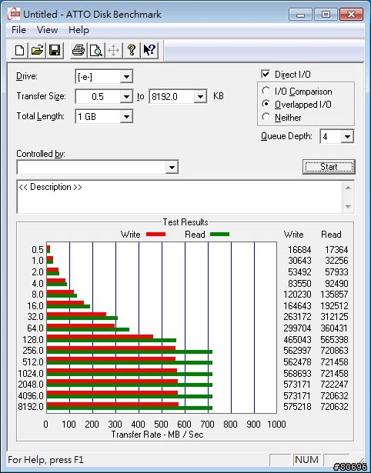Viewport: 371px width, 473px height.
Task: Expand the Transfer Size start dropdown 0.5
Action: coord(126,97)
